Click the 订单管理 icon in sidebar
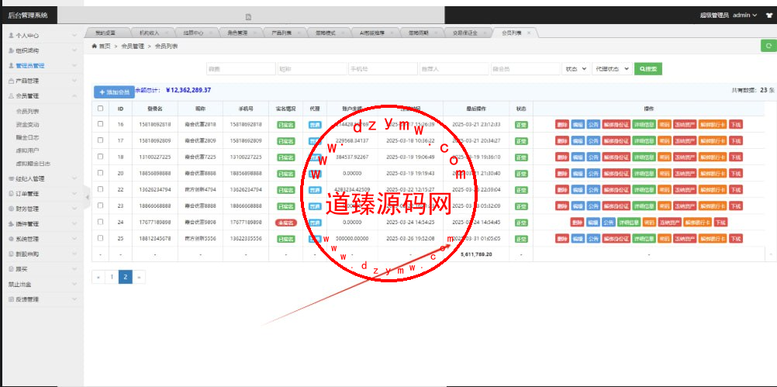 12,194
